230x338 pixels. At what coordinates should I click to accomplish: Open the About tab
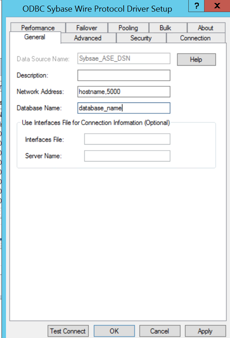(206, 28)
